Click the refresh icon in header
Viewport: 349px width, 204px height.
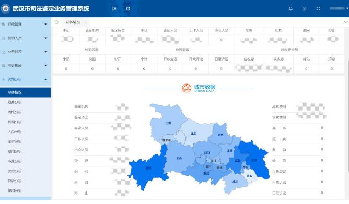(x=128, y=9)
